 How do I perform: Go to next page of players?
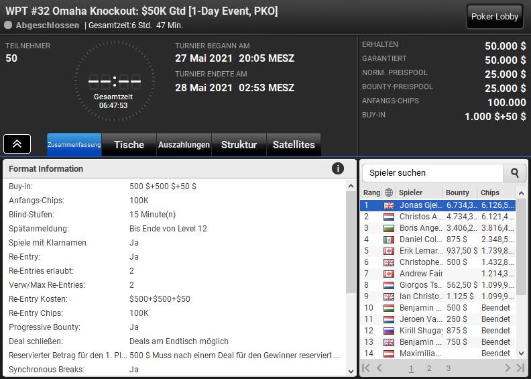click(x=508, y=368)
